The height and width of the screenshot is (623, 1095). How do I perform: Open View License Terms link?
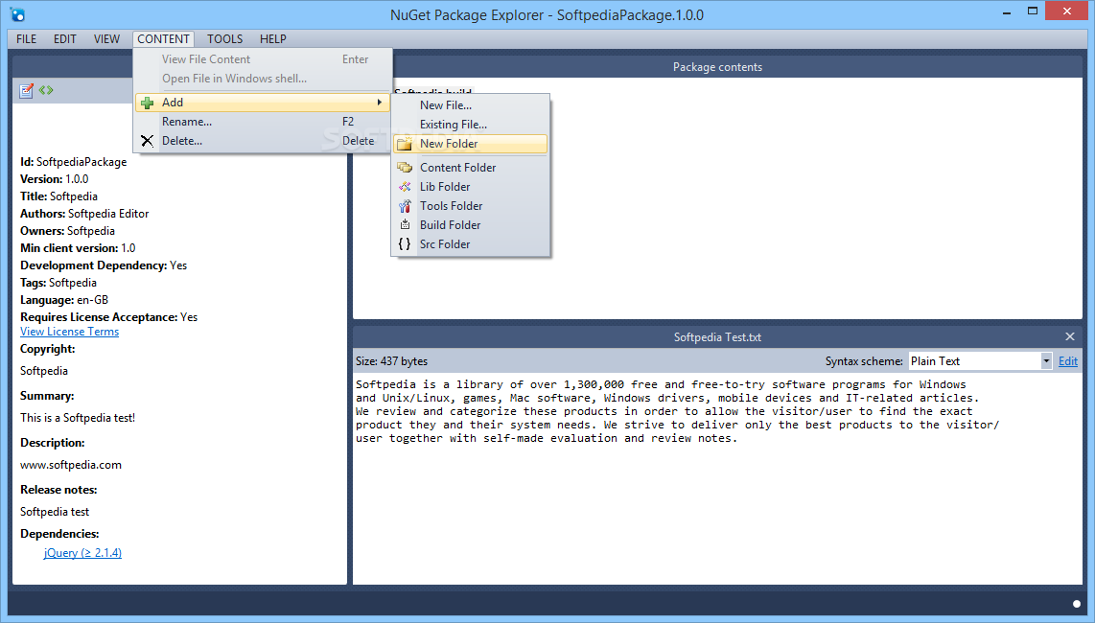click(69, 332)
